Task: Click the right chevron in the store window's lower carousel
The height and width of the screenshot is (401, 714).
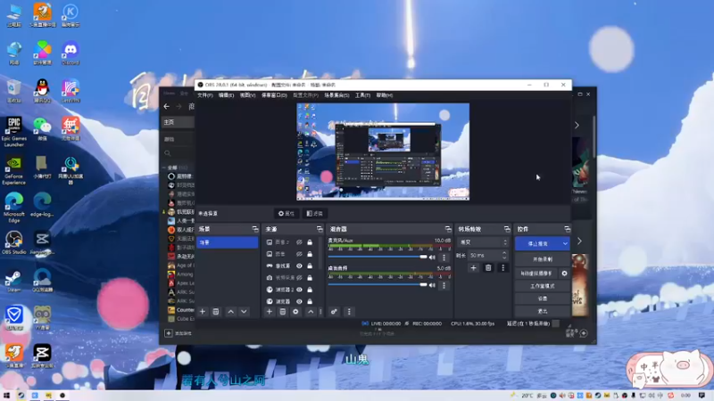Action: pyautogui.click(x=579, y=241)
